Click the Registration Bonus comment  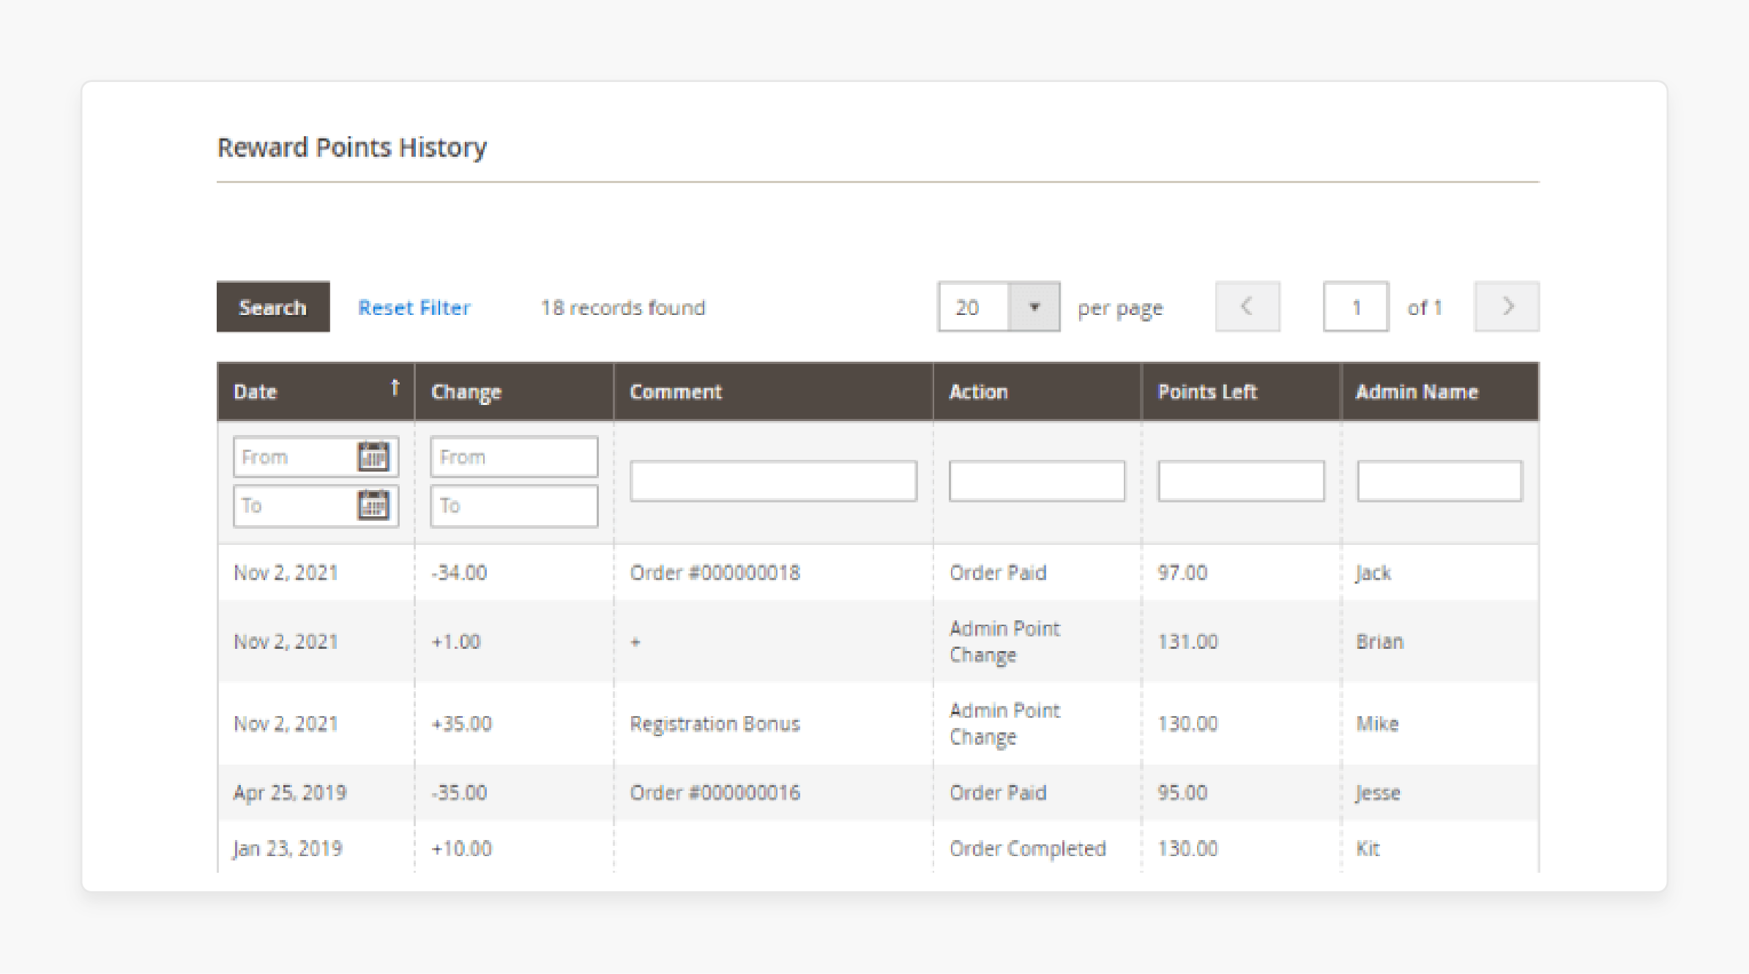[715, 724]
